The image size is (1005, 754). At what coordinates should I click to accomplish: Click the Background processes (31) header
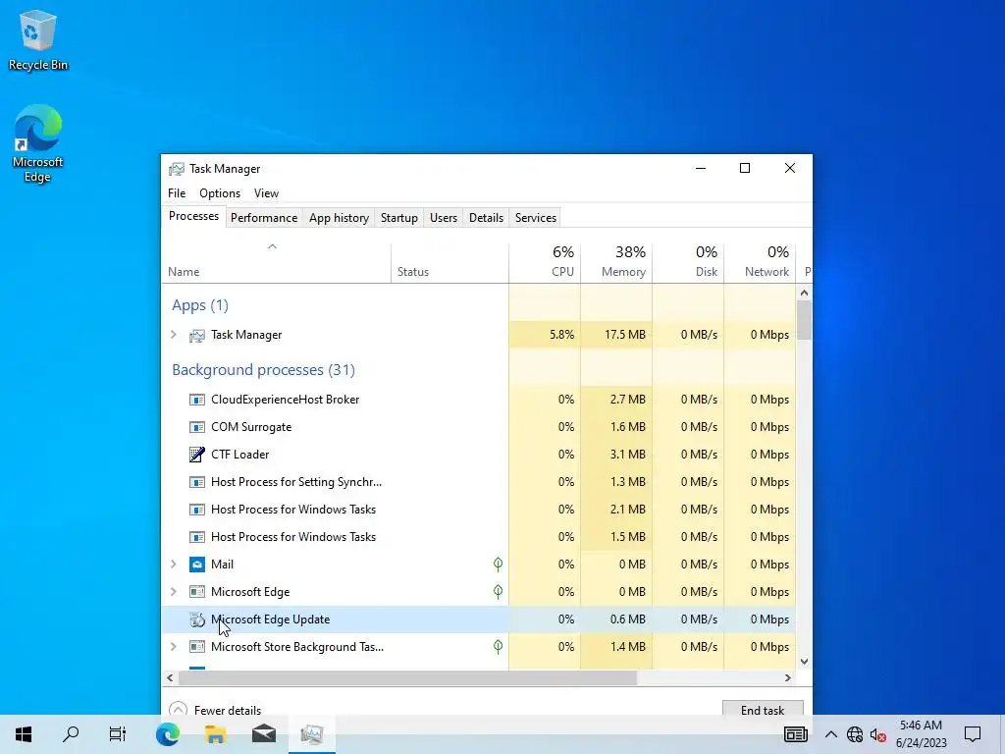click(263, 370)
